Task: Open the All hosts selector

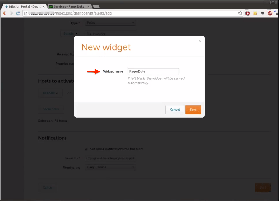Action: click(50, 93)
